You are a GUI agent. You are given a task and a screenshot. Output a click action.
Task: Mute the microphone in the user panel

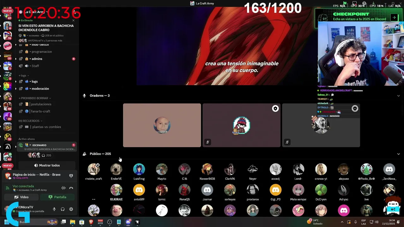pos(54,209)
